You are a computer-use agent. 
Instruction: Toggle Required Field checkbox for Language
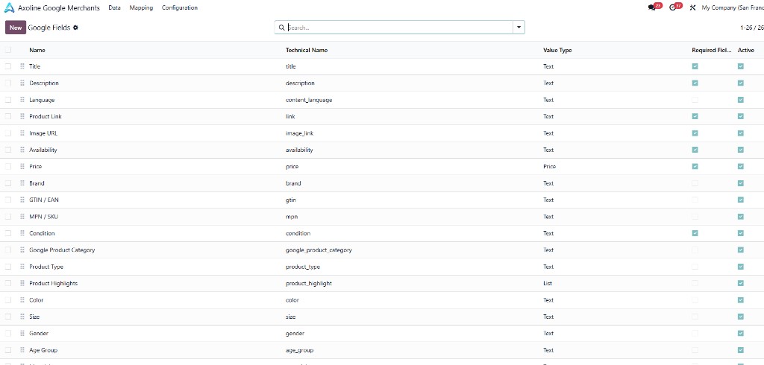[695, 100]
